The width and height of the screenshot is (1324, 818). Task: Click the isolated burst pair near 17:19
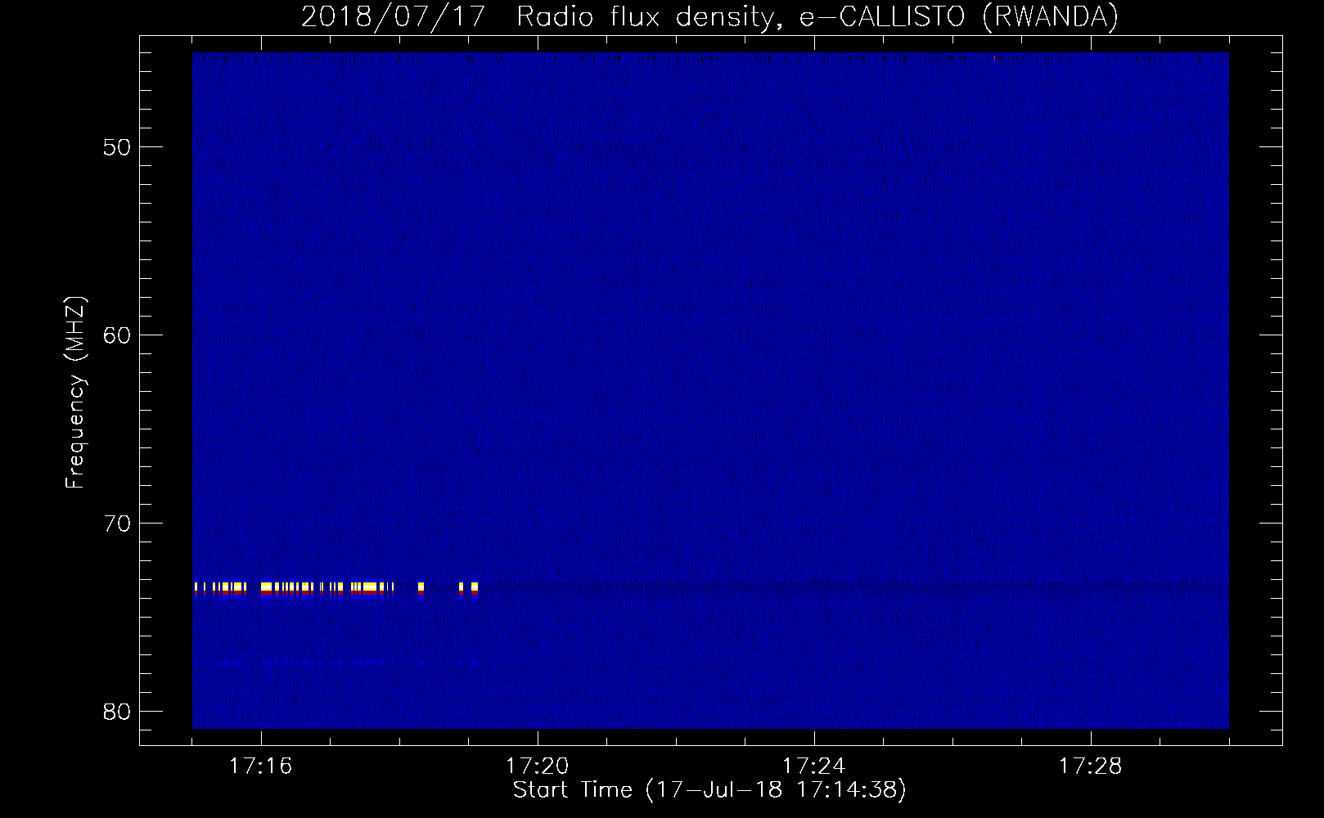point(468,589)
